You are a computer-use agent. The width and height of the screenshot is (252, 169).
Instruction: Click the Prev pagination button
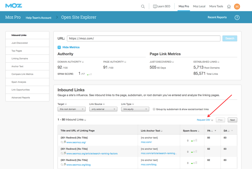click(220, 120)
